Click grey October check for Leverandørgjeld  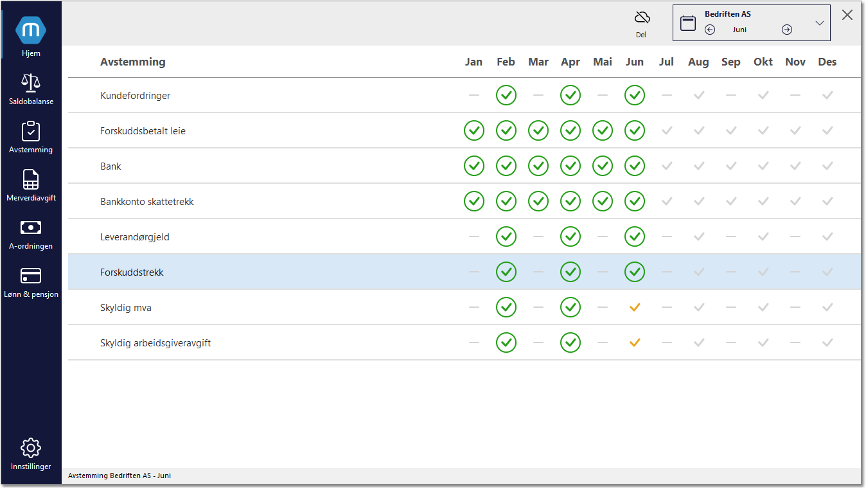pyautogui.click(x=763, y=236)
